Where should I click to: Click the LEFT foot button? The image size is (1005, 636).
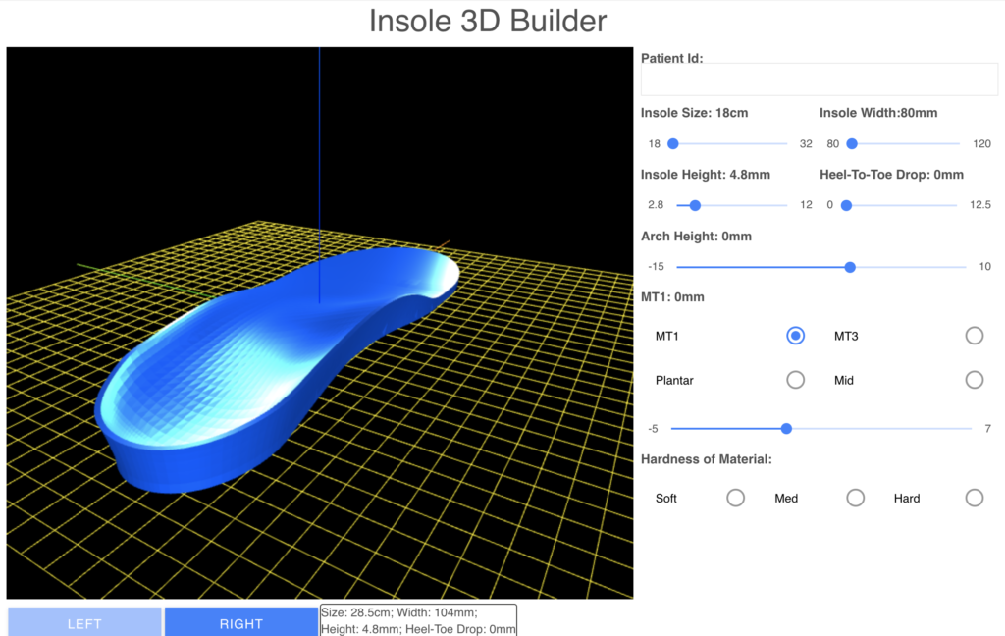(84, 622)
